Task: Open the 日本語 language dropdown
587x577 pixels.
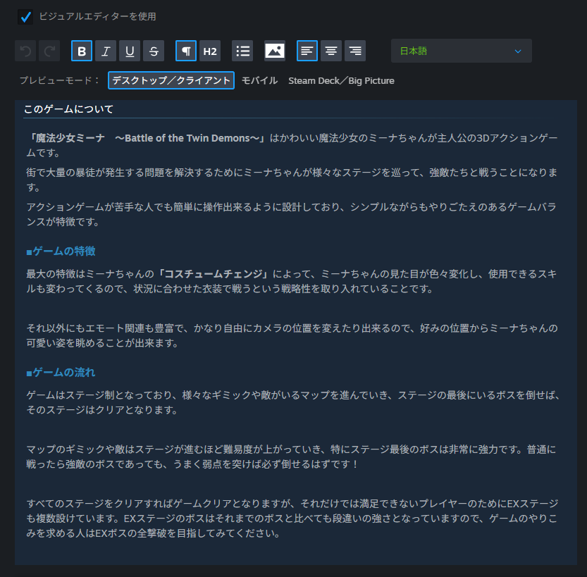Action: click(x=461, y=51)
